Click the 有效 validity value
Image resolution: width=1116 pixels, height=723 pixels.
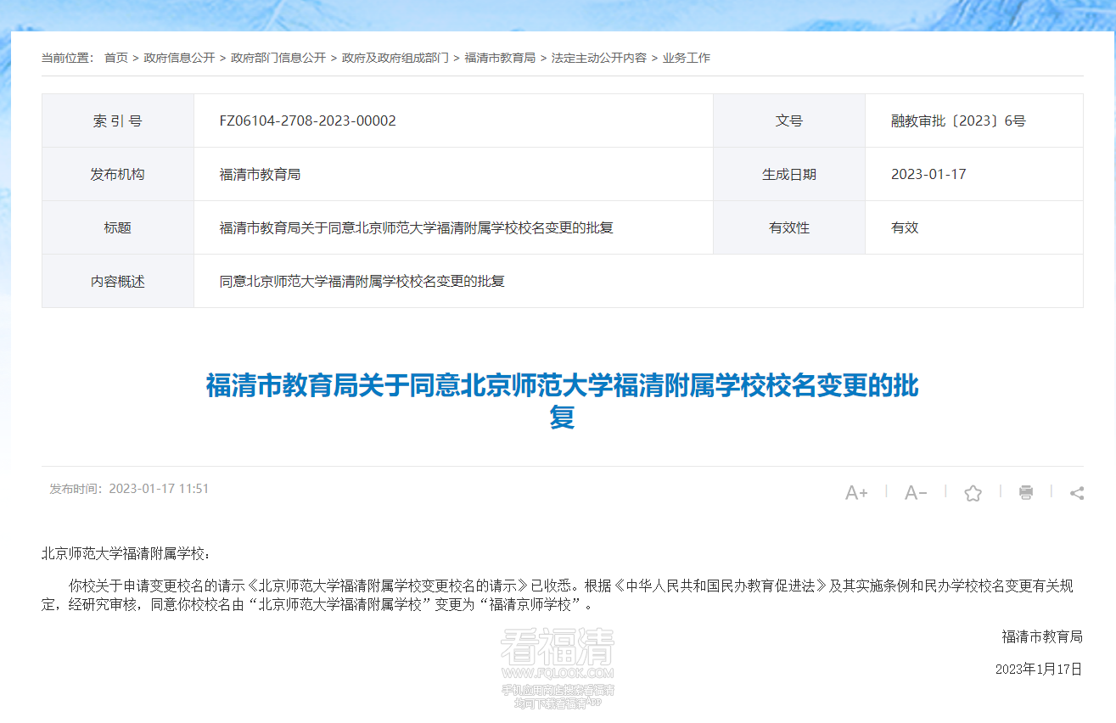tap(905, 227)
